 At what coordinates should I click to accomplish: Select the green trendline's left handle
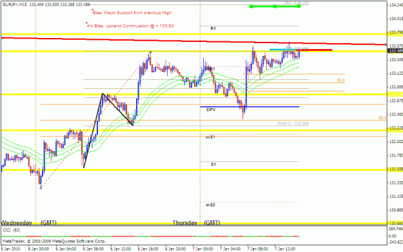[251, 6]
